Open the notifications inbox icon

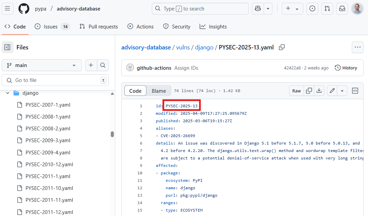click(x=342, y=8)
